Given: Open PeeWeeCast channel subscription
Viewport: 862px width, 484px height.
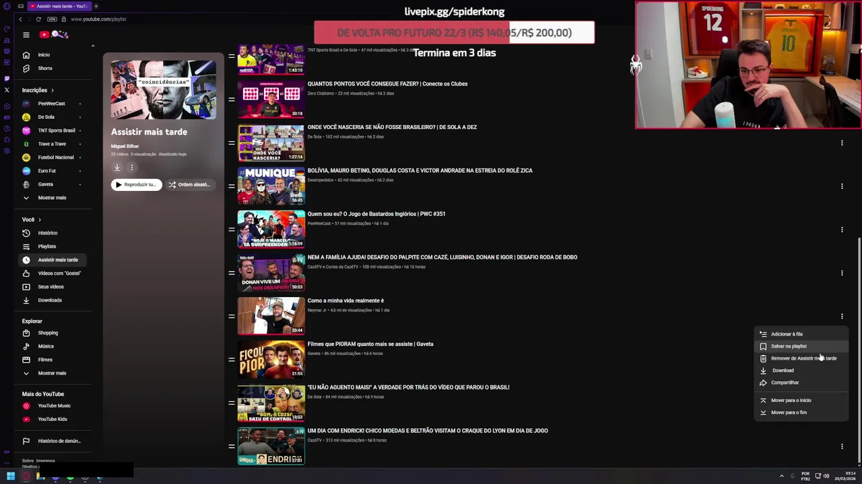Looking at the screenshot, I should click(51, 104).
